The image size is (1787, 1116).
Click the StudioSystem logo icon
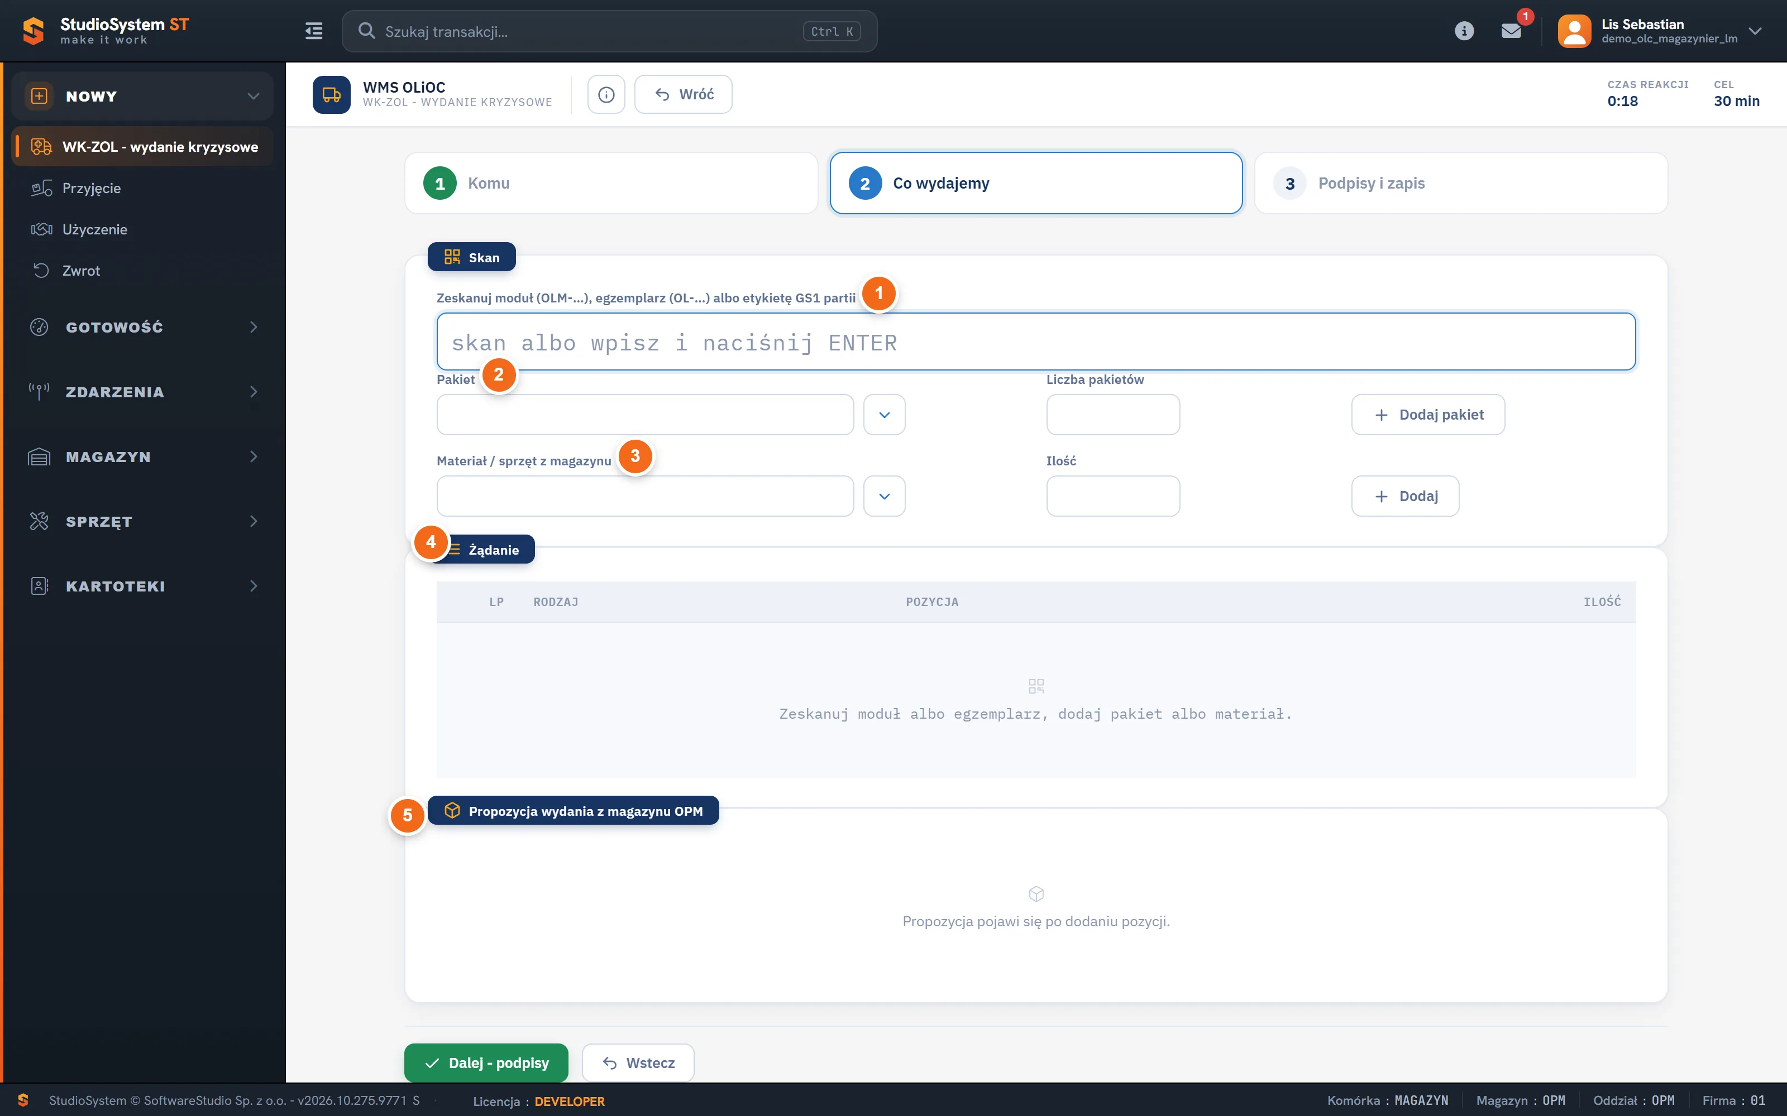(x=34, y=31)
